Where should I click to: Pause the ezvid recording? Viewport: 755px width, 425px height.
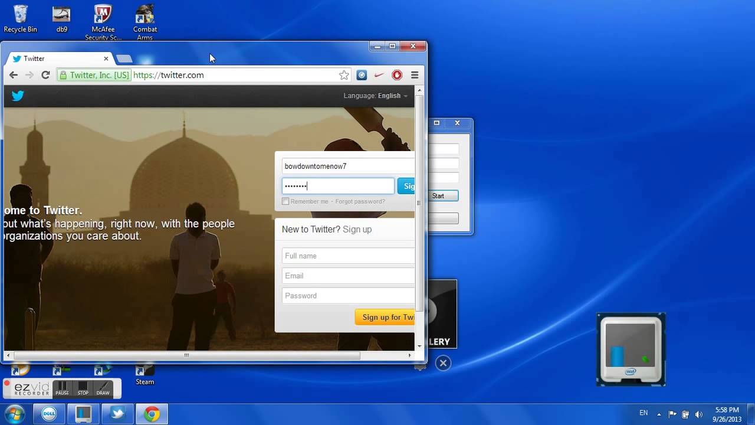point(62,388)
